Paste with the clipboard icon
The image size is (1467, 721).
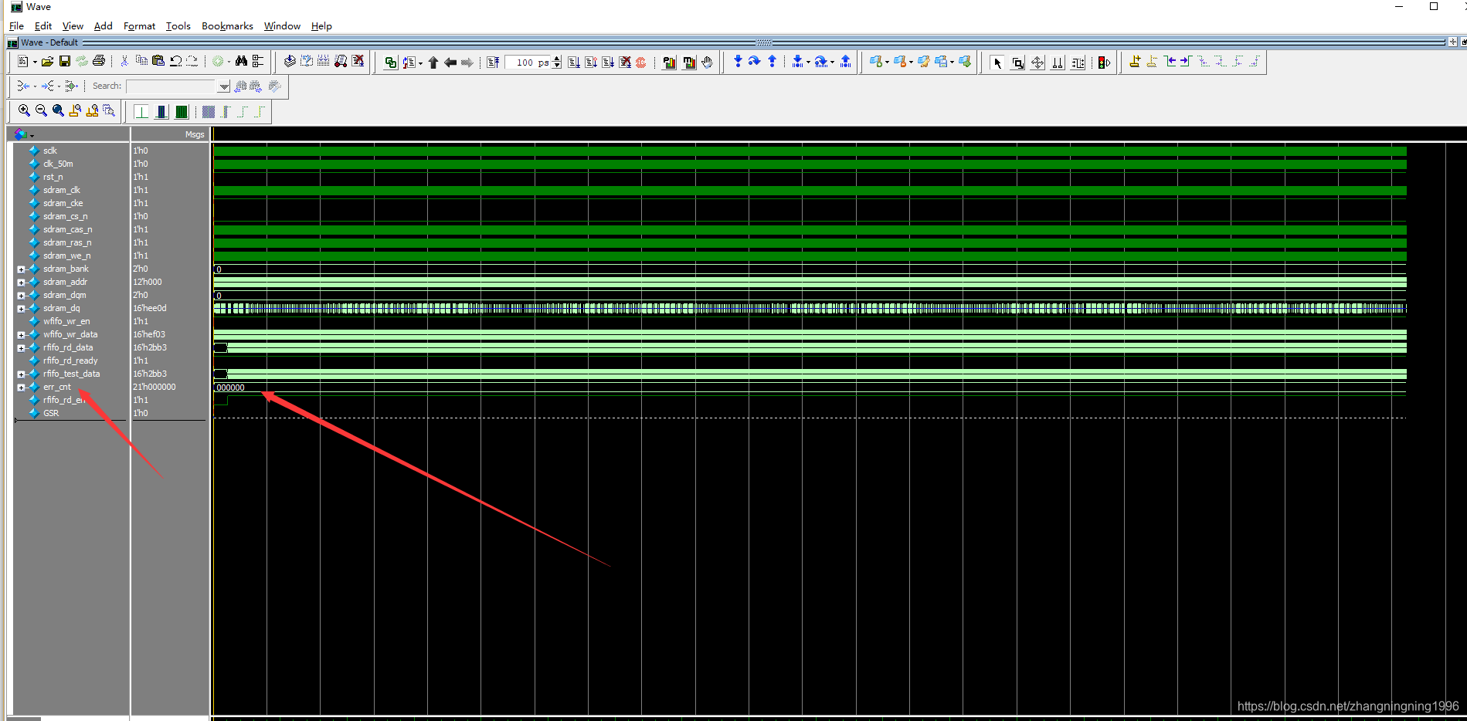[158, 61]
